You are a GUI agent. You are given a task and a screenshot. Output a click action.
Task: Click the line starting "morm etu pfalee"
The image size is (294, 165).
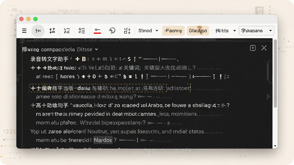coord(109,123)
